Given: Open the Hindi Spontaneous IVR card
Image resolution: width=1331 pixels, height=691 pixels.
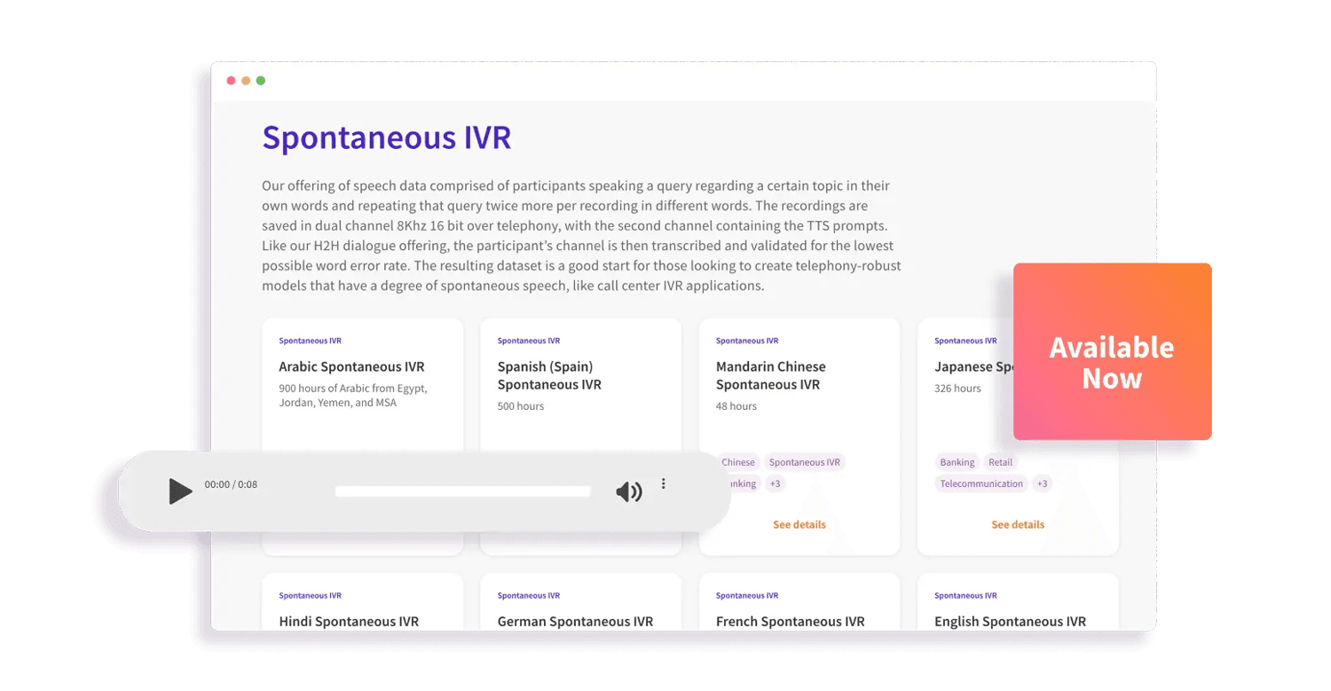Looking at the screenshot, I should click(x=349, y=621).
